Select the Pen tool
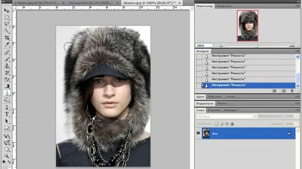302x169 pixels. click(7, 108)
